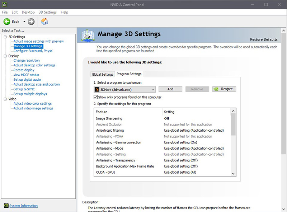This screenshot has height=212, width=287.
Task: Click the System Information icon
Action: [6, 206]
